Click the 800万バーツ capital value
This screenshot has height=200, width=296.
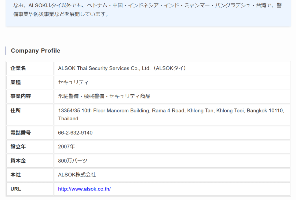(73, 161)
